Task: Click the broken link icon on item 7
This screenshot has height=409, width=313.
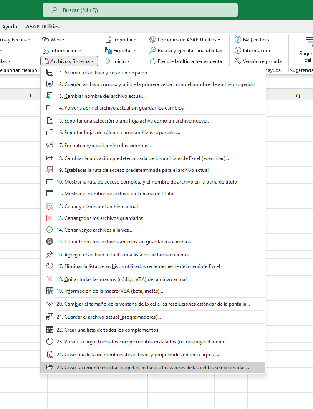Action: point(50,145)
